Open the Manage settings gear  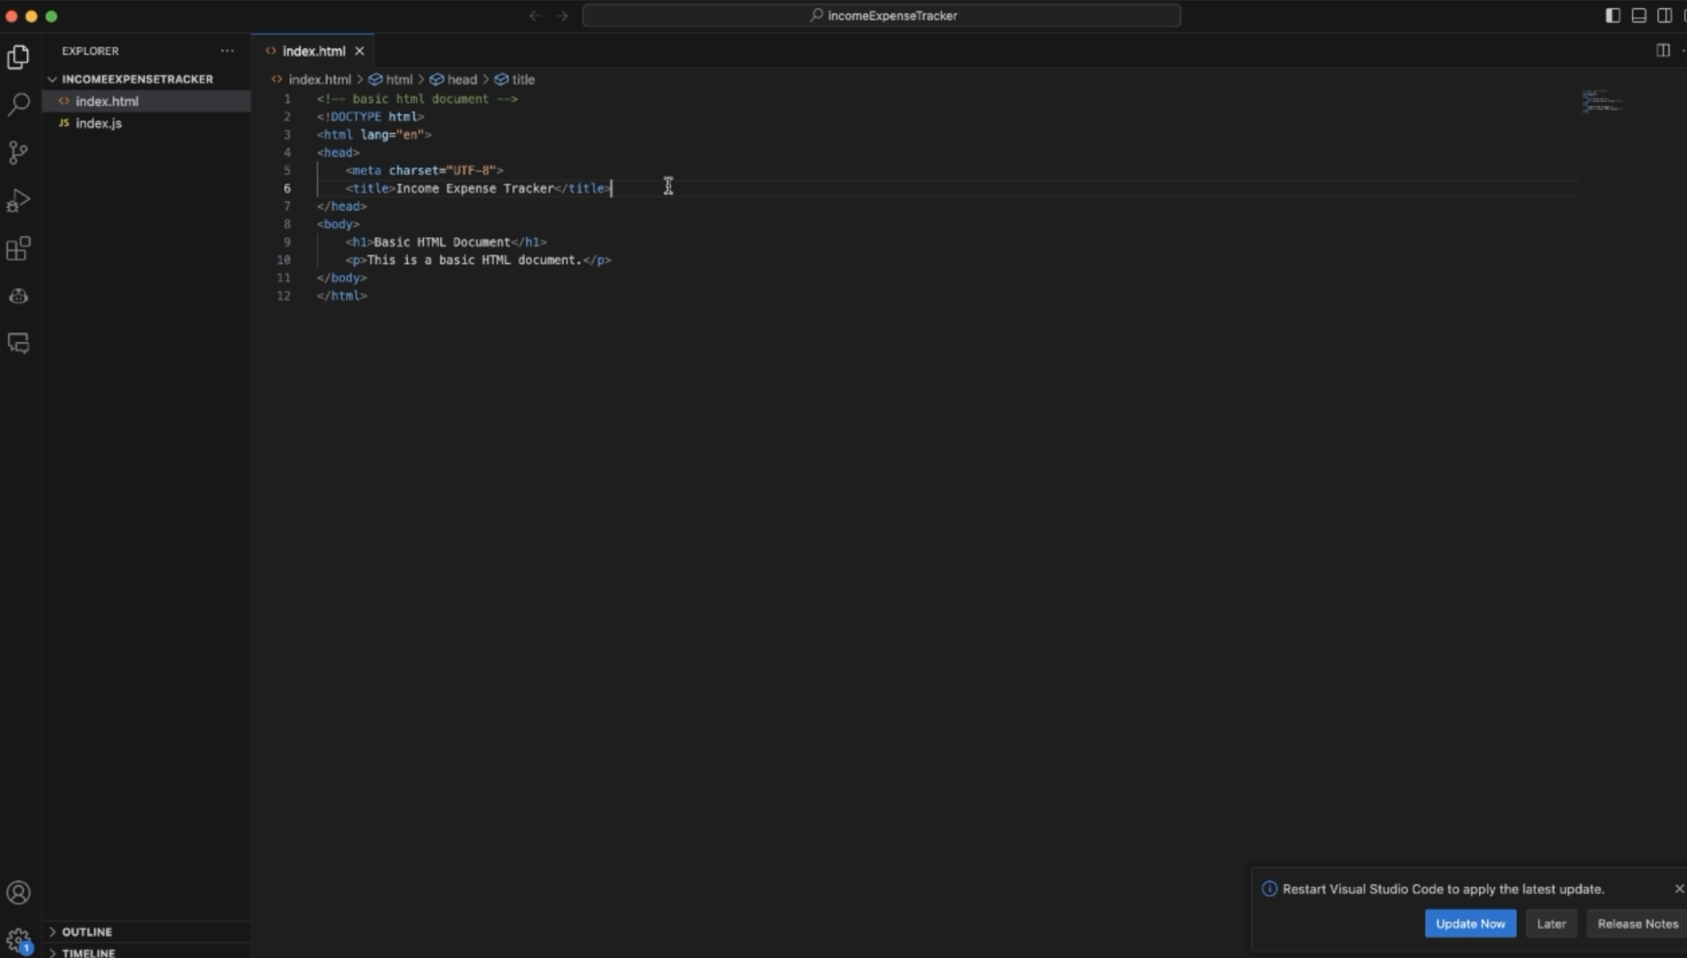click(19, 940)
